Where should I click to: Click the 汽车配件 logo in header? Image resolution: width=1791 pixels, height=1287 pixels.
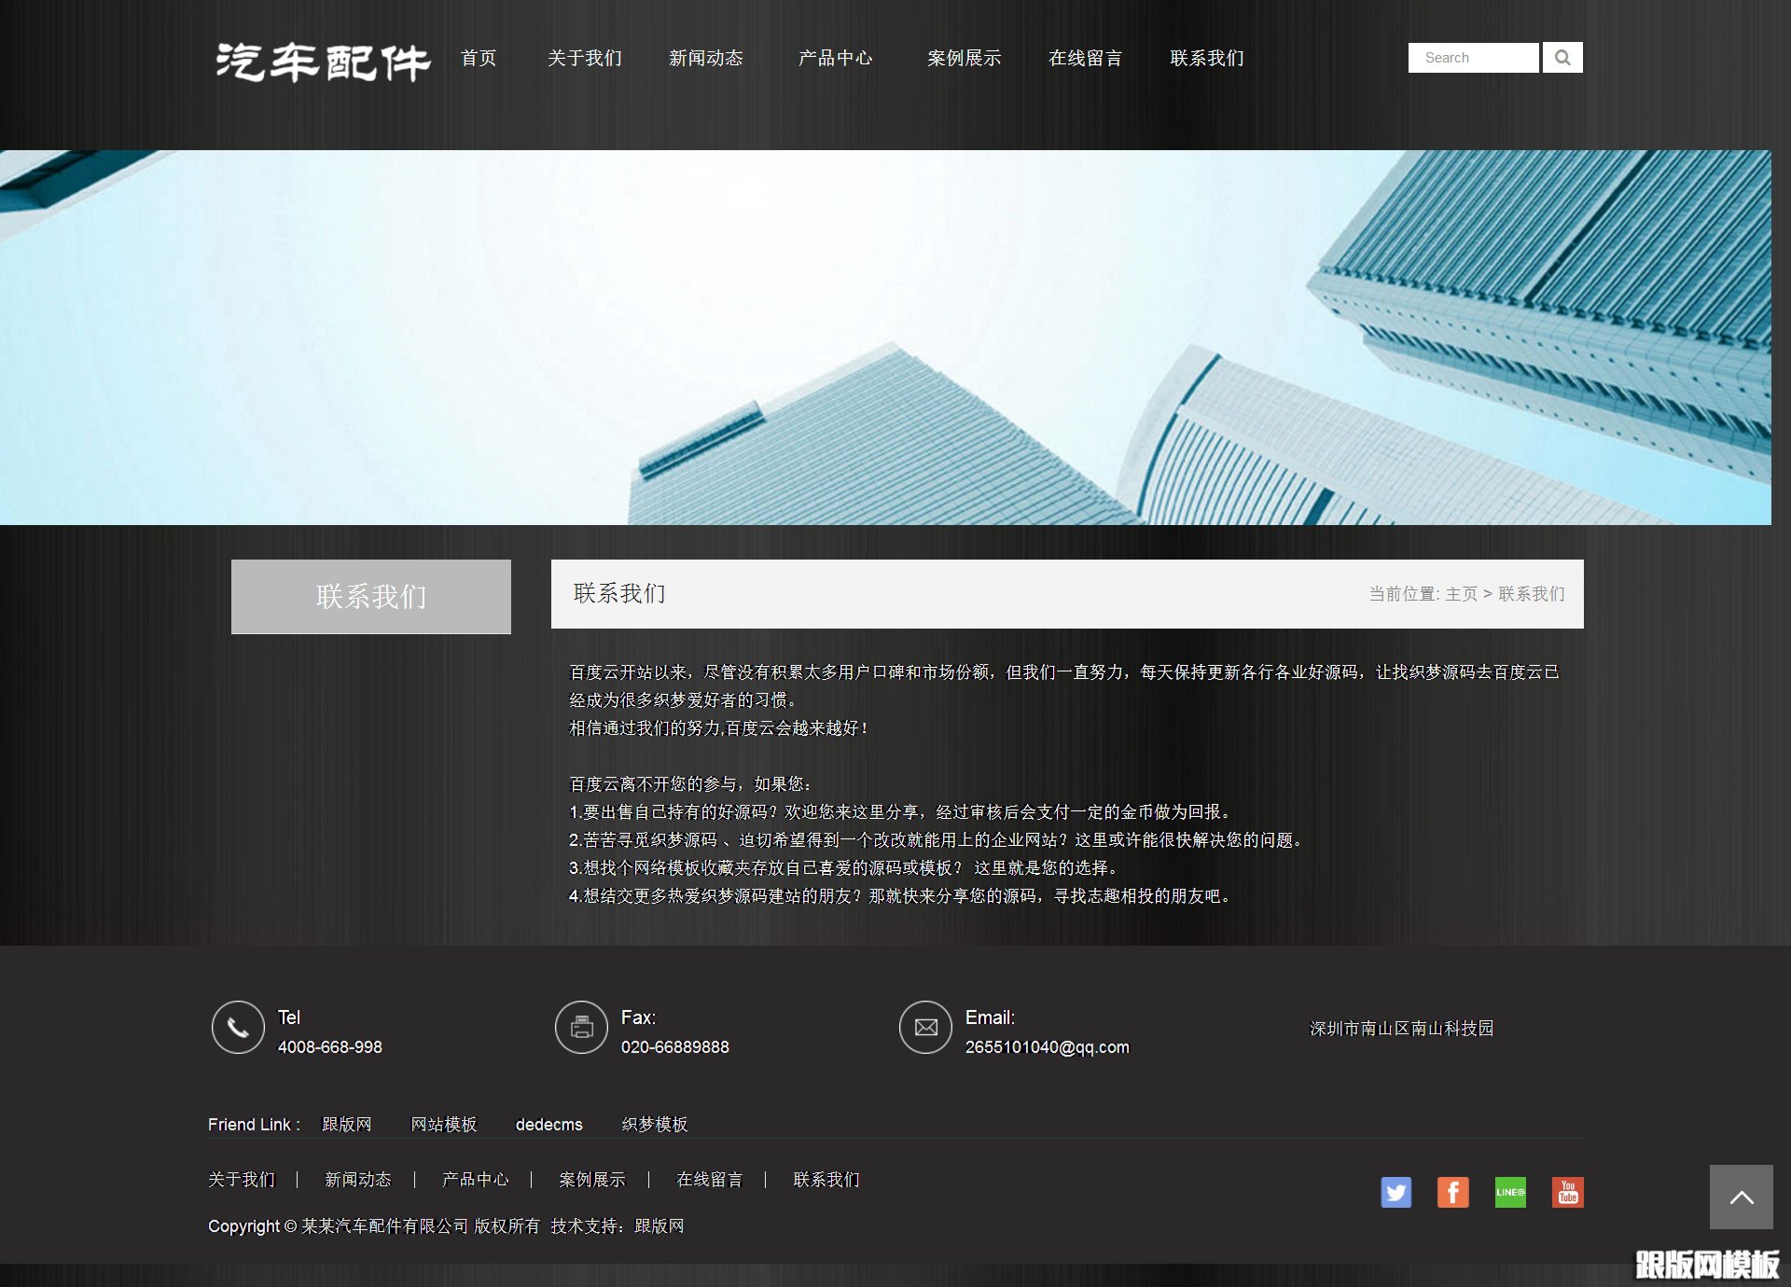pos(322,58)
